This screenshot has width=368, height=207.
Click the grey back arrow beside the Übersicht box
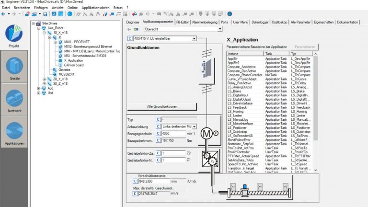[129, 29]
